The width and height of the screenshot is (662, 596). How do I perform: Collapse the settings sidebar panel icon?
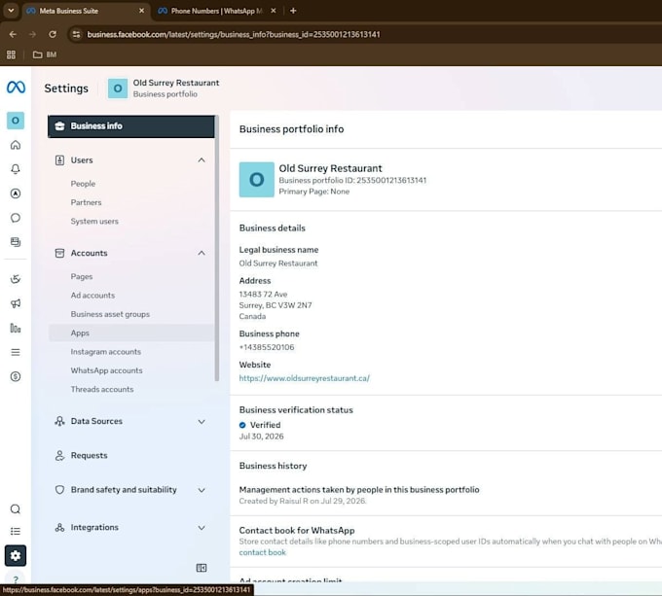coord(202,568)
